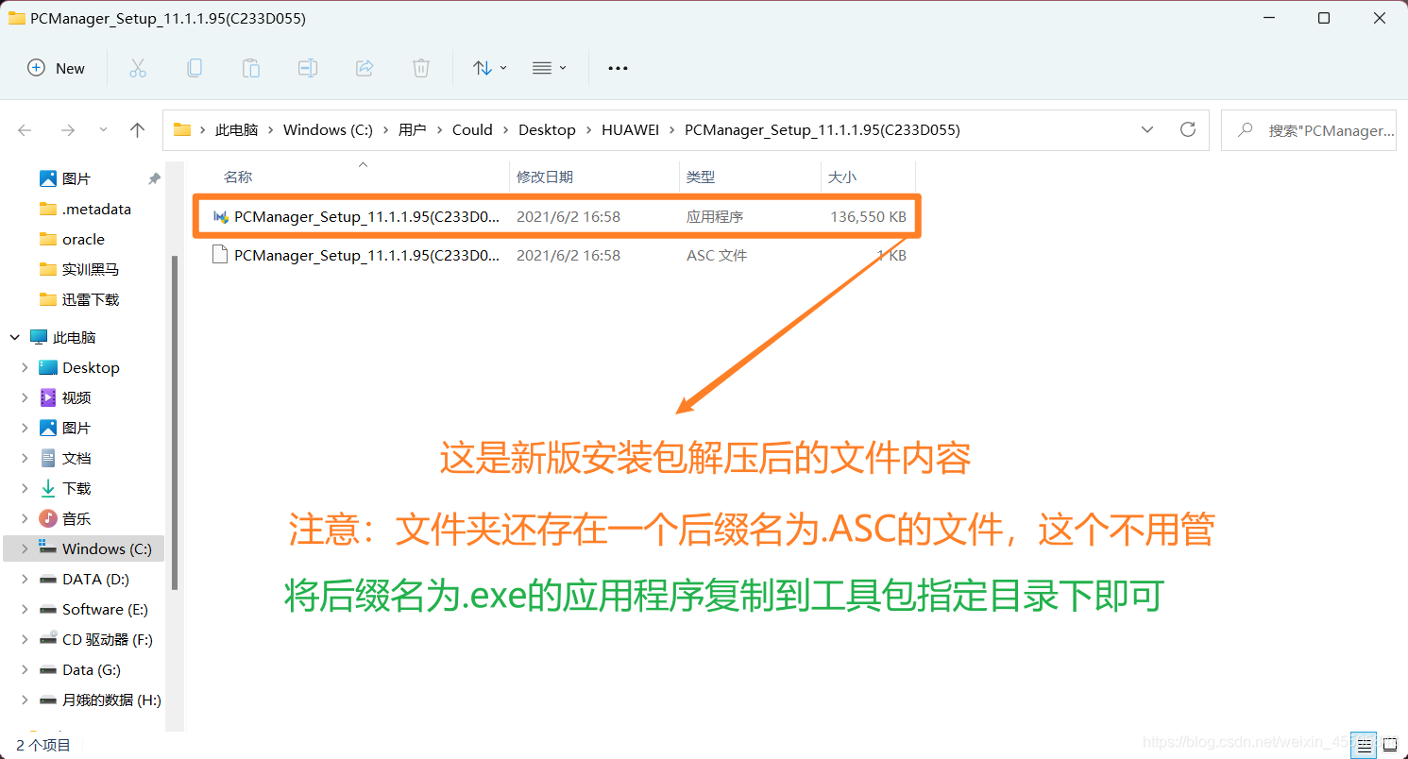Open the address bar history dropdown
This screenshot has height=759, width=1408.
point(1147,130)
